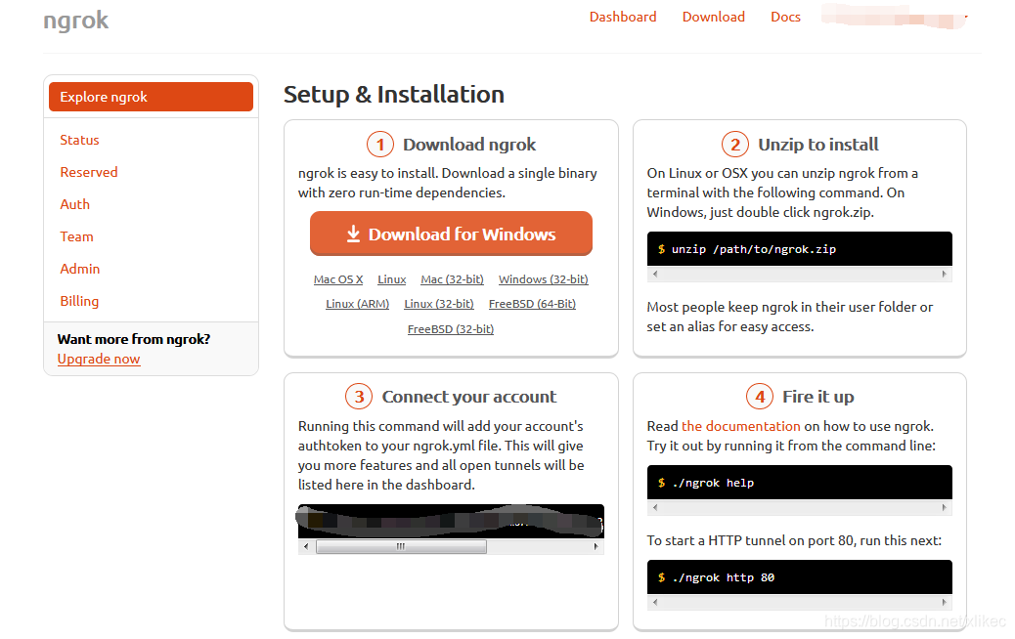Open the Reserved sidebar page
Viewport: 1015px width, 639px height.
[x=89, y=172]
